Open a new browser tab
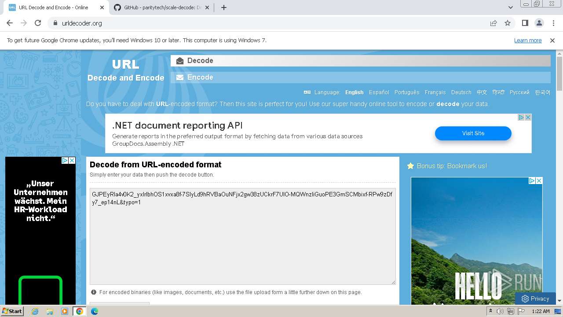Screen dimensions: 563x317 pyautogui.click(x=224, y=7)
